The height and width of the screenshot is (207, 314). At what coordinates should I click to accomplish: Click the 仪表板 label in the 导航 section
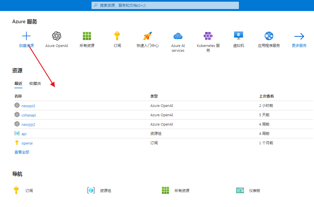pyautogui.click(x=255, y=191)
